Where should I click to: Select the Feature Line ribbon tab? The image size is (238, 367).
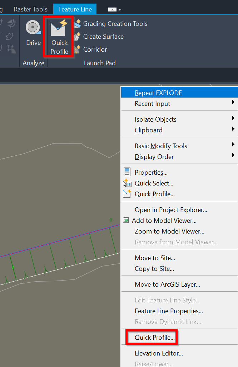pyautogui.click(x=75, y=9)
